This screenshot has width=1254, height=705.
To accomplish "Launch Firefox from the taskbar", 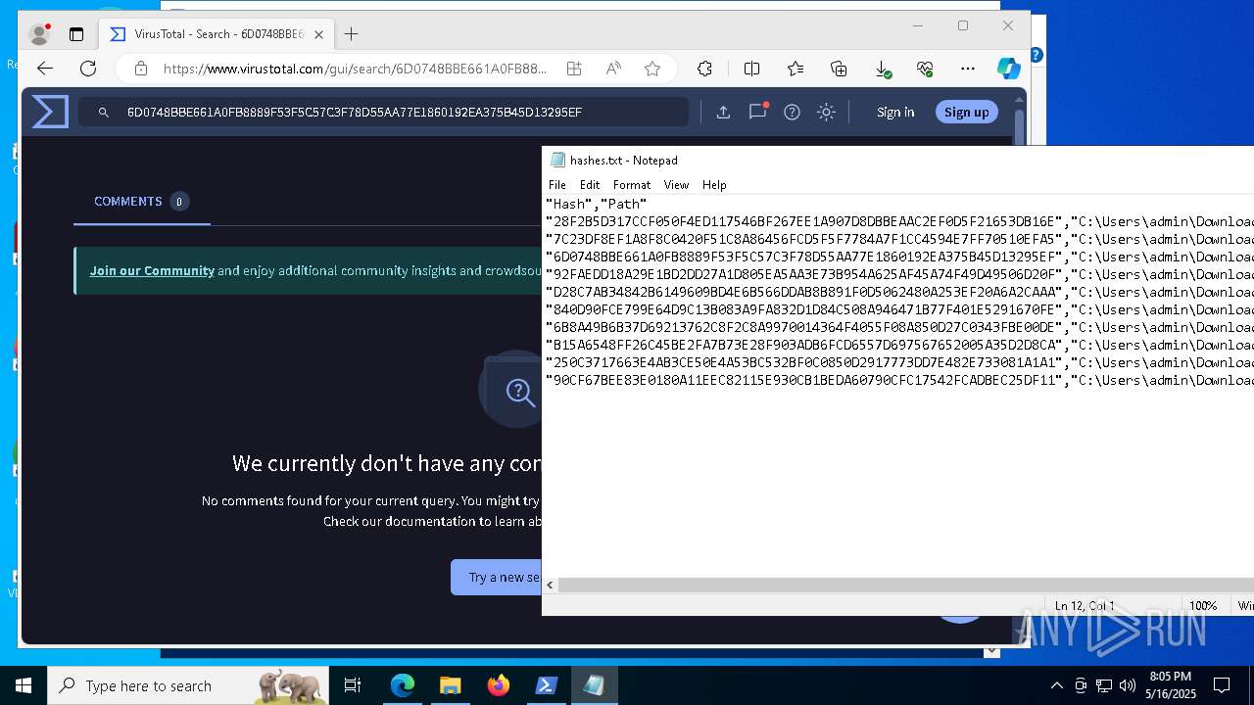I will [x=498, y=685].
